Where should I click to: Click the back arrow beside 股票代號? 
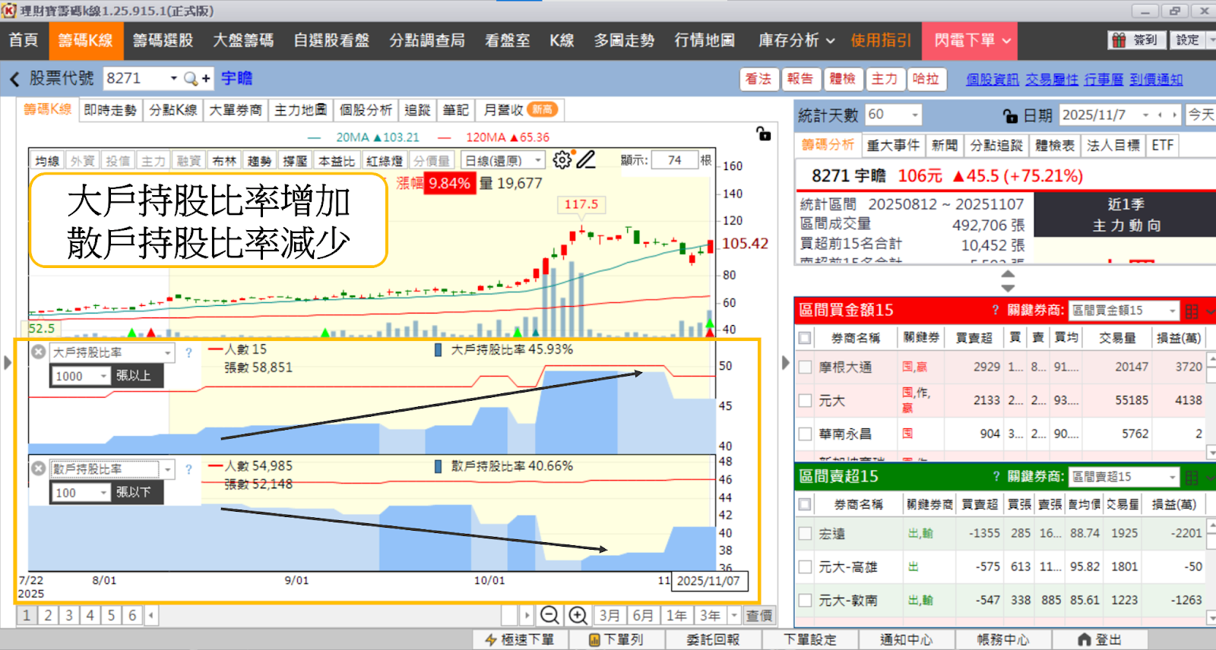coord(14,79)
